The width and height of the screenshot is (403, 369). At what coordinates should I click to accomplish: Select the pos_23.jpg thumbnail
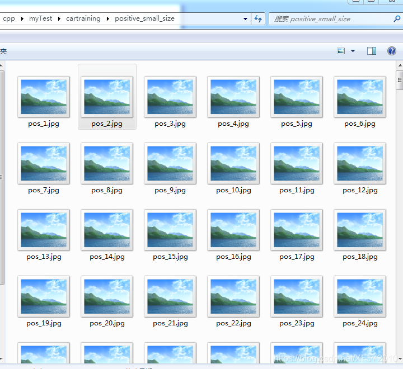(297, 296)
